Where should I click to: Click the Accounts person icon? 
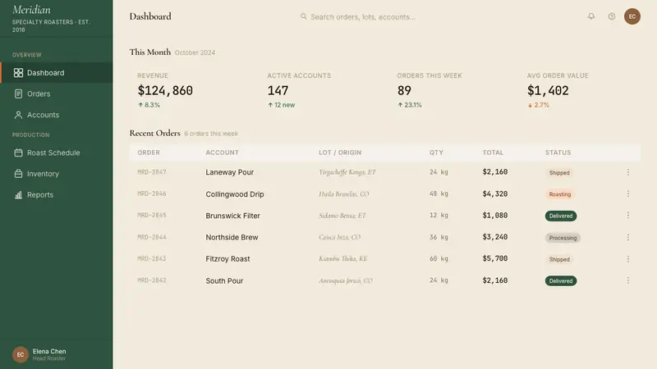click(x=18, y=115)
